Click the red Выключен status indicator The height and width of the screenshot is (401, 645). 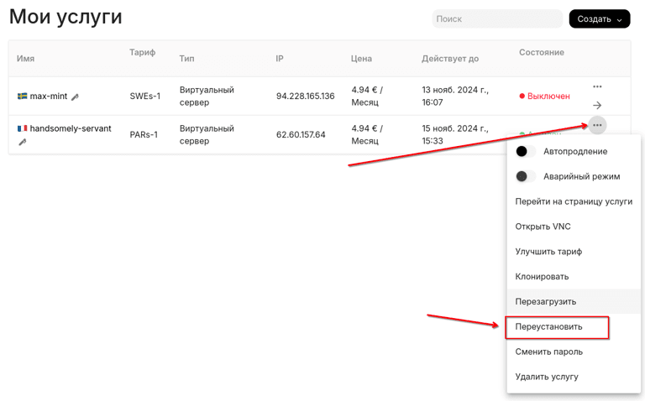coord(544,96)
